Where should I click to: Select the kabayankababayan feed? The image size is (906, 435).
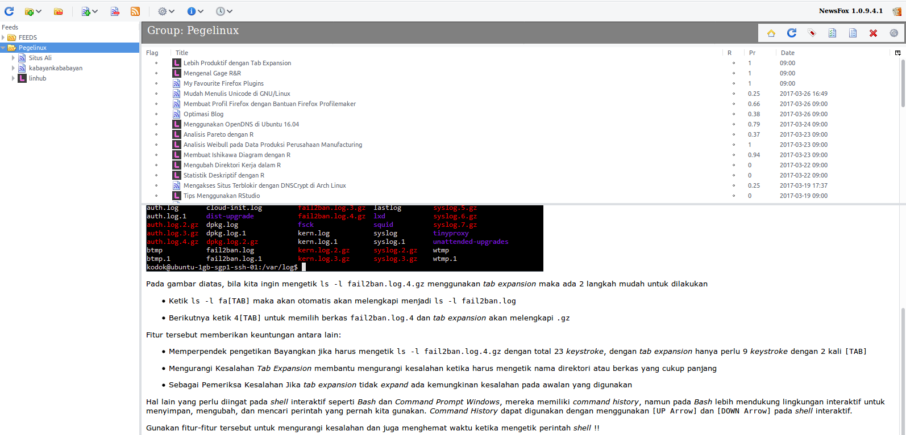pyautogui.click(x=55, y=68)
